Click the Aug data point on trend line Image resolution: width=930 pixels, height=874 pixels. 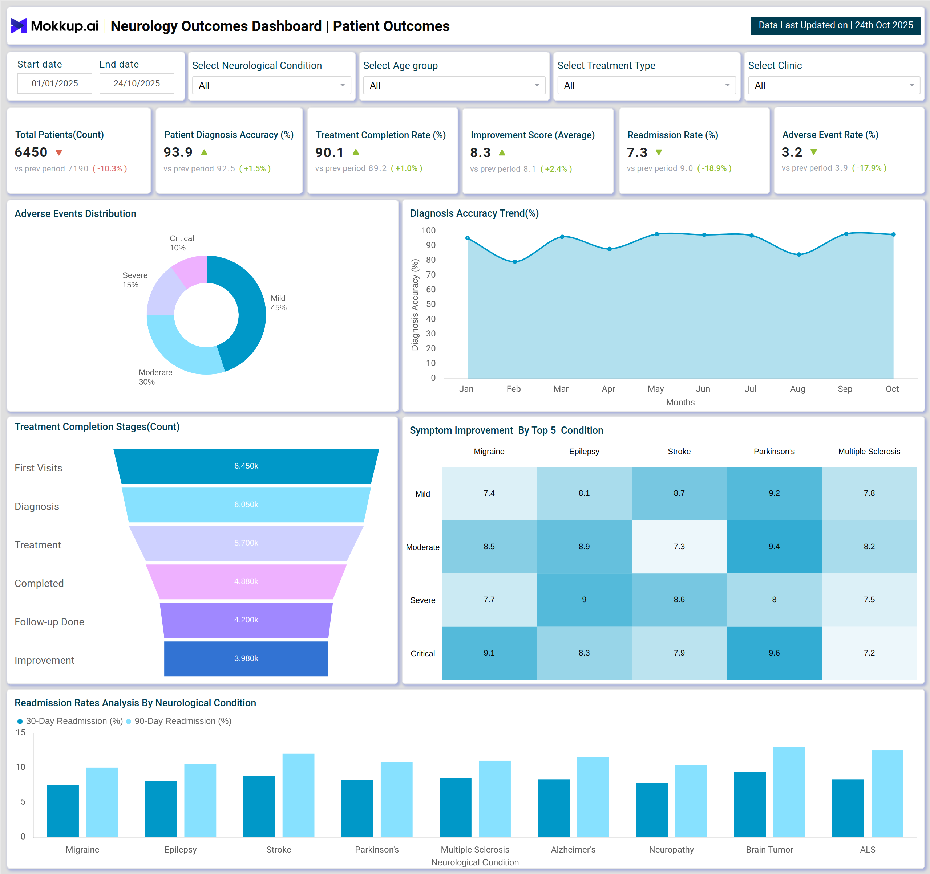(x=798, y=255)
